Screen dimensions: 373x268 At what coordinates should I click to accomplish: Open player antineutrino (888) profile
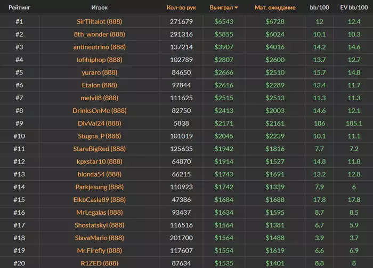point(100,47)
